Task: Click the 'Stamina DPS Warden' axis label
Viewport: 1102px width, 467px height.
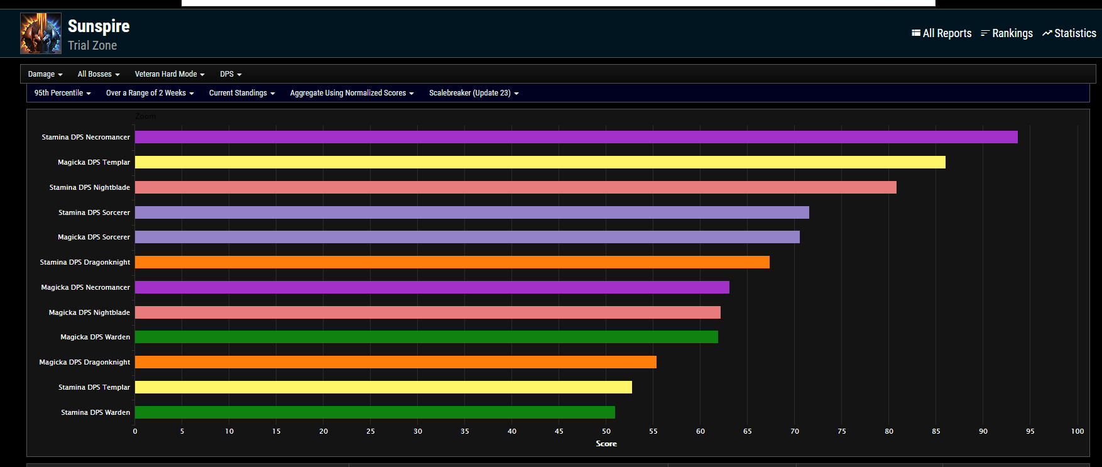Action: click(x=95, y=412)
